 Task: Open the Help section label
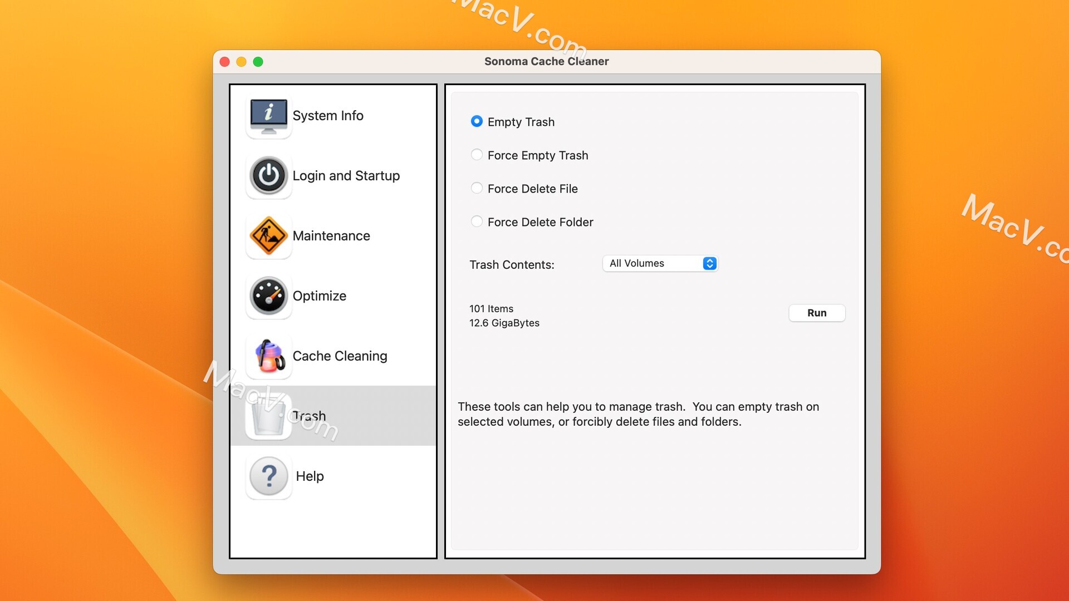point(310,476)
